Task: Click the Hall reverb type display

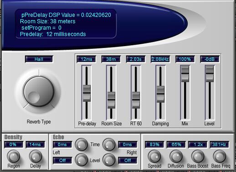Action: point(39,59)
